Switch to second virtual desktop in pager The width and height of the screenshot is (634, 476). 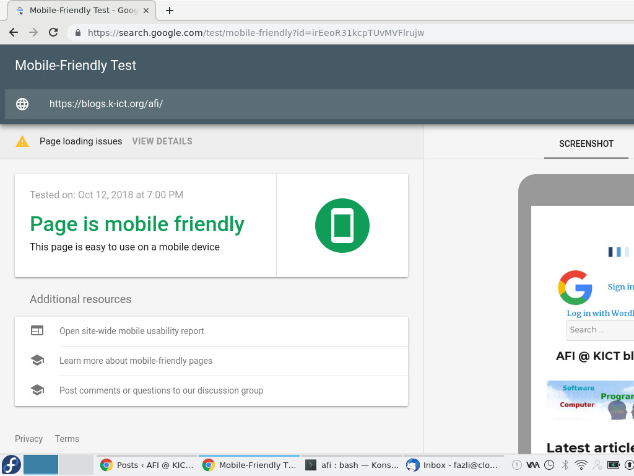coord(76,465)
